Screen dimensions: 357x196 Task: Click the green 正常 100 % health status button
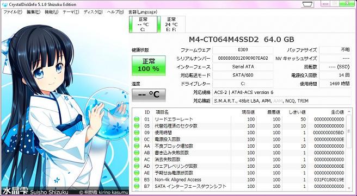[x=149, y=65]
